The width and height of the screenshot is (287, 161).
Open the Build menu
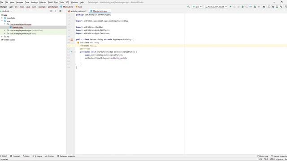(x=50, y=2)
